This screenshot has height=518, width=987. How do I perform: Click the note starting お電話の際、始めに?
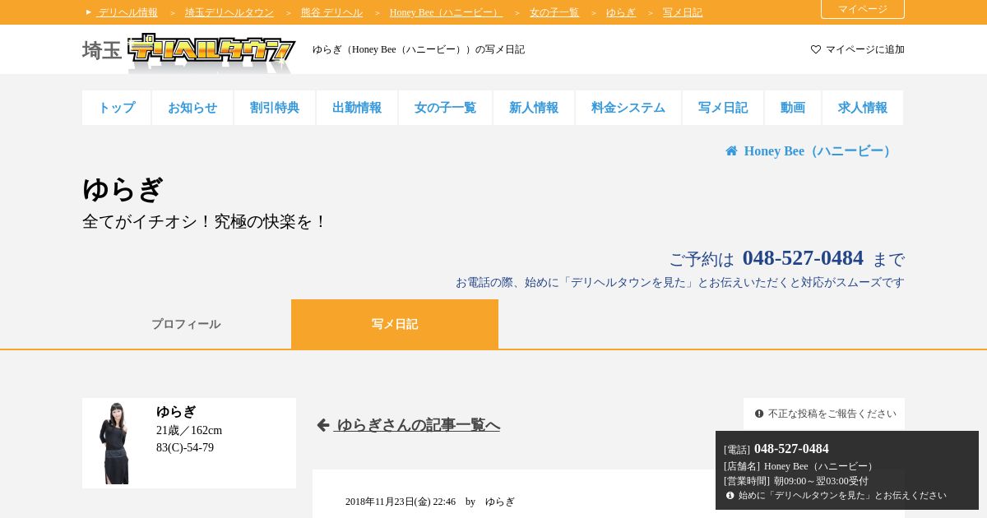pos(680,283)
